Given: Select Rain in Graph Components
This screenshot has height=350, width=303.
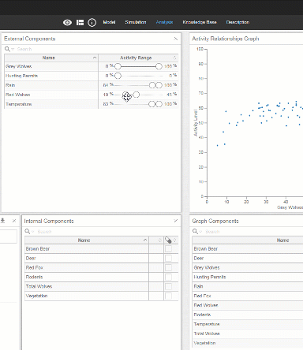Looking at the screenshot, I should click(248, 287).
